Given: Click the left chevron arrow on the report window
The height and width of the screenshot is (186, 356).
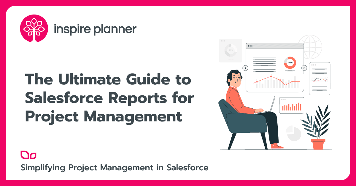Looking at the screenshot, I should tap(245, 68).
